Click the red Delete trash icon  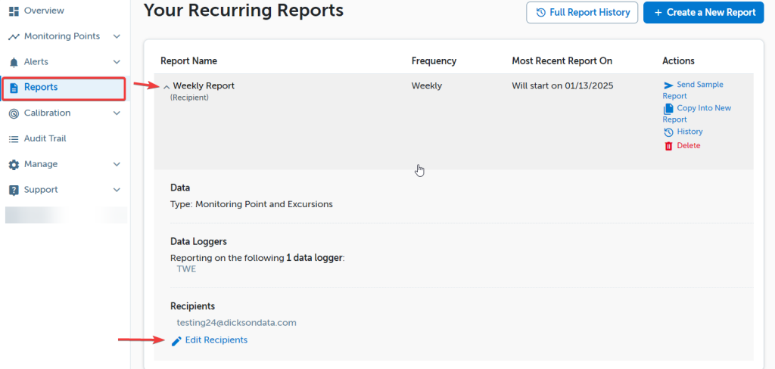tap(668, 146)
